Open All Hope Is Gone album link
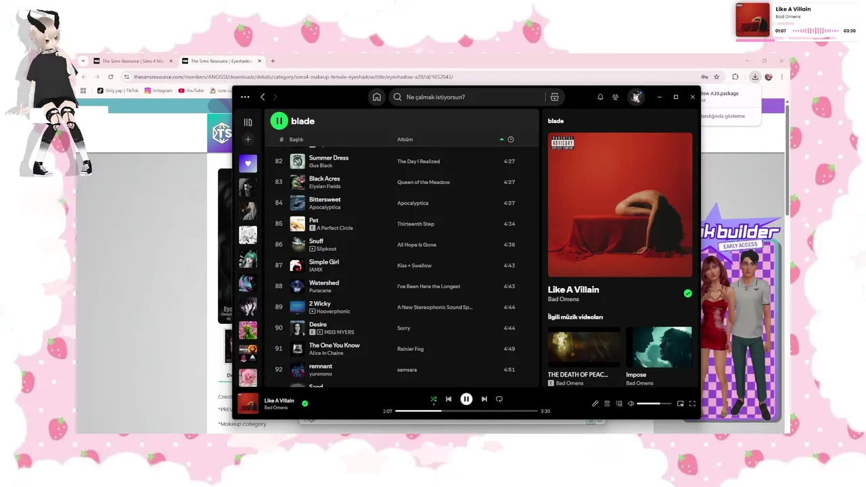The image size is (866, 487). pyautogui.click(x=417, y=245)
